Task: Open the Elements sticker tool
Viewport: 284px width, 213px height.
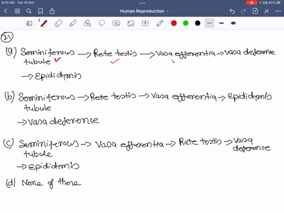Action: (x=116, y=23)
